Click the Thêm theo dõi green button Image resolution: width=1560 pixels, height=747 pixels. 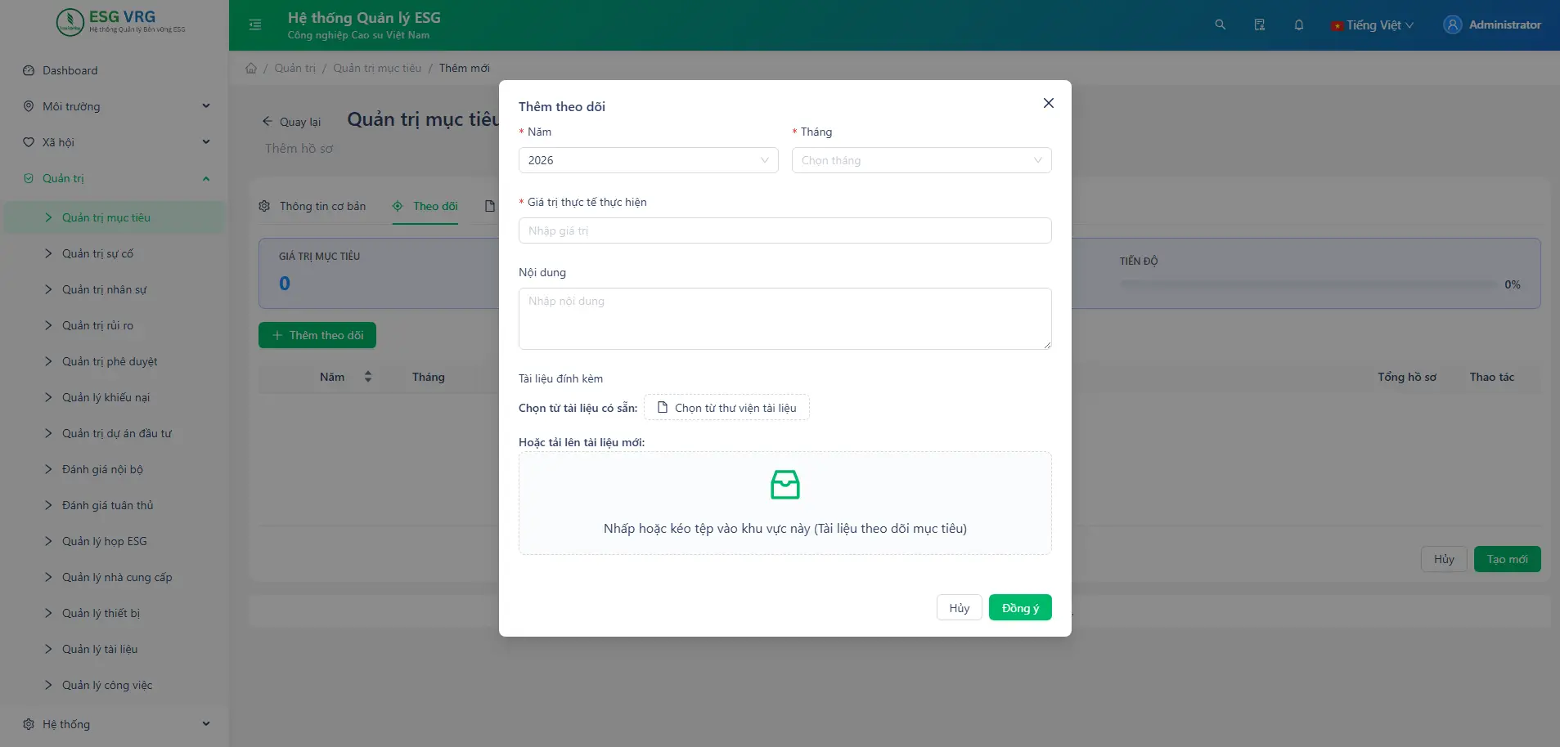click(317, 335)
